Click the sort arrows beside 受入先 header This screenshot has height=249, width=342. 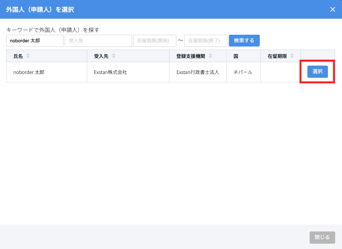tap(113, 56)
